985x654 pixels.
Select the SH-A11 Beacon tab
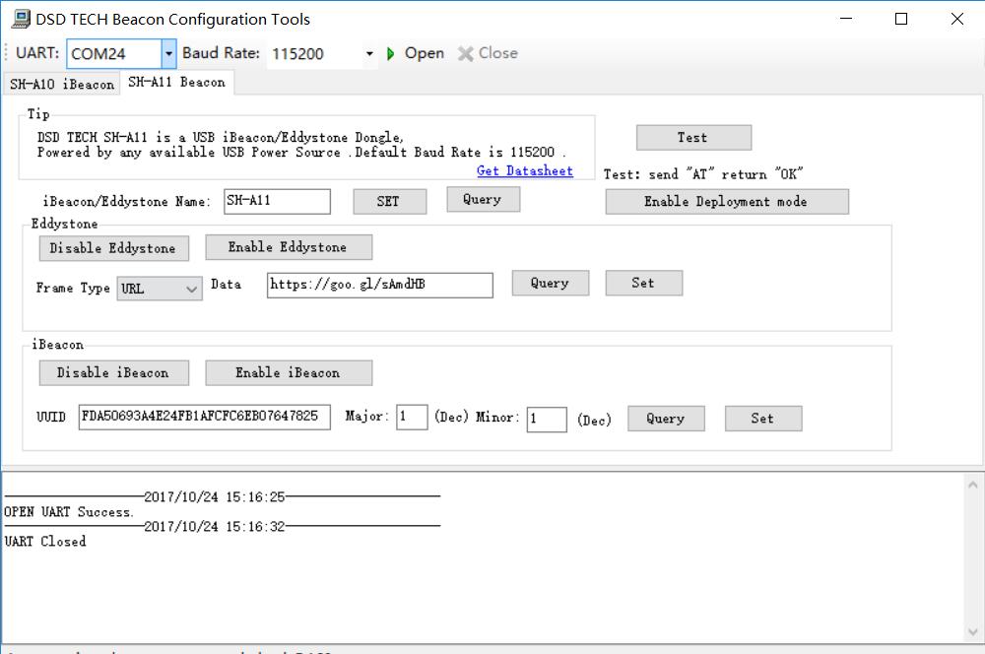click(x=177, y=83)
